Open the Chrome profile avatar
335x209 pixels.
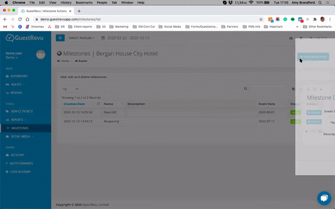[x=322, y=19]
